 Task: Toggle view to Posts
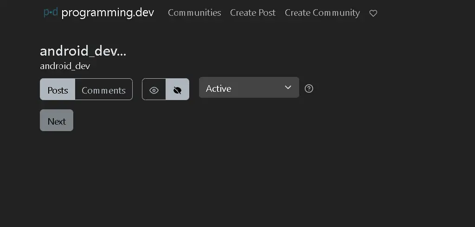point(58,89)
